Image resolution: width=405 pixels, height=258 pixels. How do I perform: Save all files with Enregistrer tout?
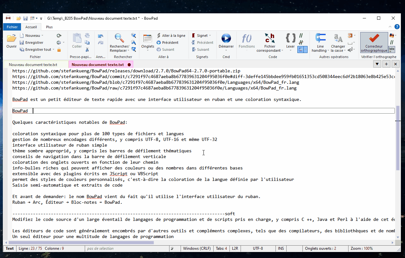[x=35, y=50]
